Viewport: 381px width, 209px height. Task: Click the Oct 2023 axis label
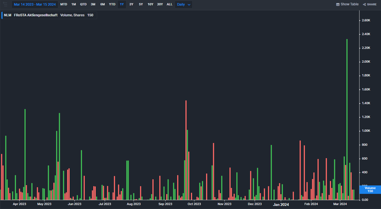pyautogui.click(x=194, y=204)
